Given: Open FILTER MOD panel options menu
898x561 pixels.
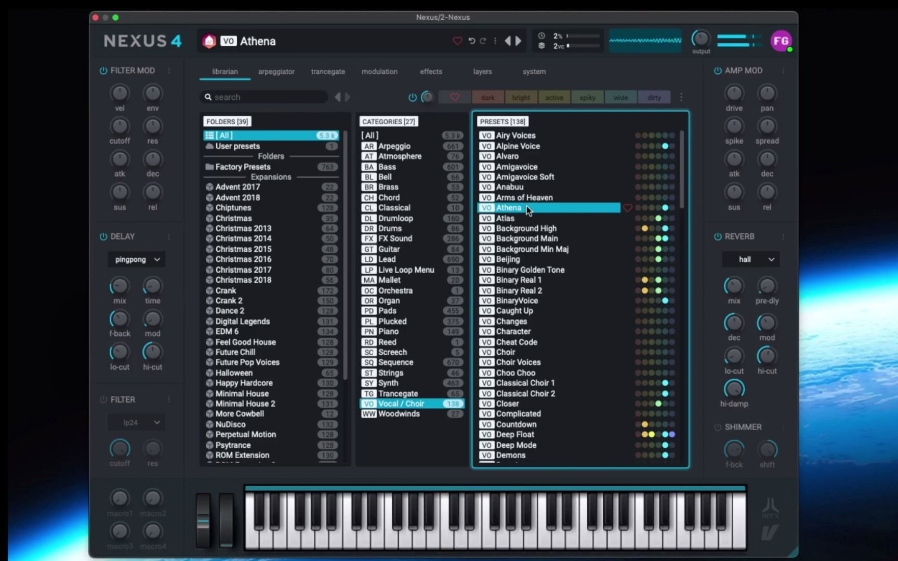Looking at the screenshot, I should click(169, 71).
